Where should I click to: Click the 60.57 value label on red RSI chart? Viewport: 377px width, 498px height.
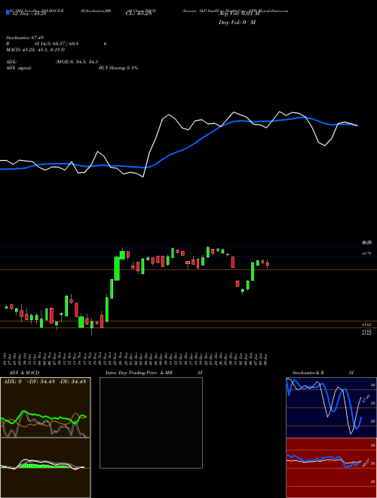[366, 462]
